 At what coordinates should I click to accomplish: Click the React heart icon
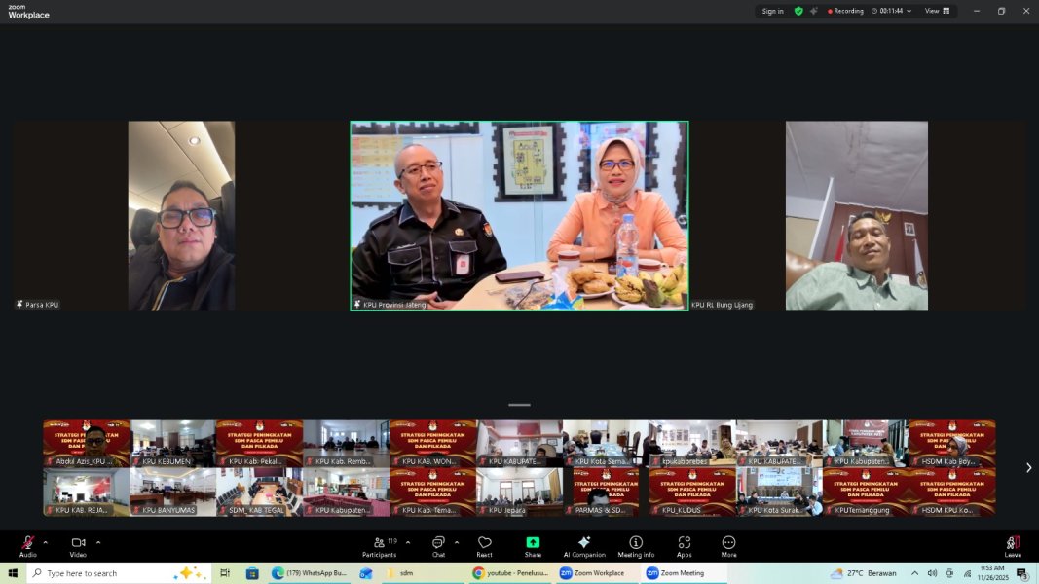click(484, 543)
